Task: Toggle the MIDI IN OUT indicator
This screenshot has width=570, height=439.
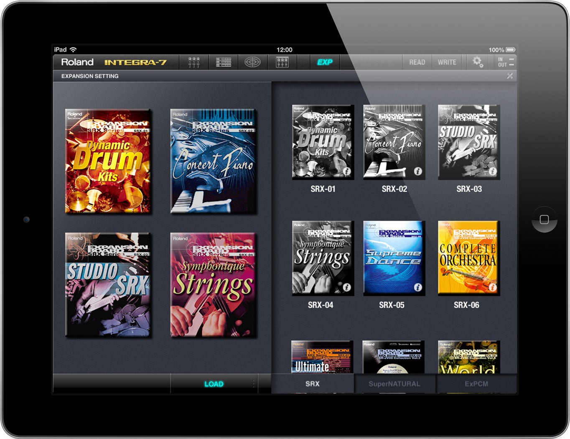Action: (505, 62)
